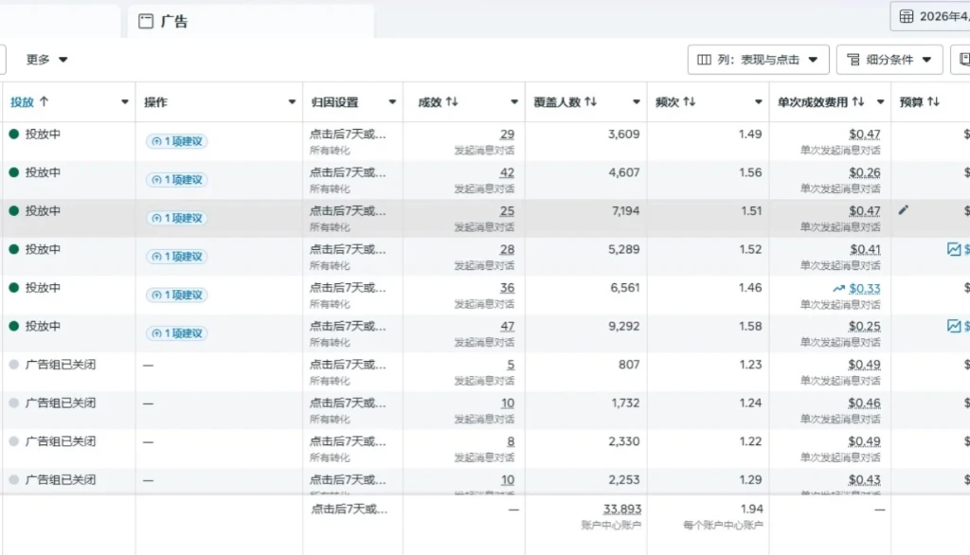Click the $0.46 cost per result link
This screenshot has width=970, height=555.
click(x=864, y=403)
